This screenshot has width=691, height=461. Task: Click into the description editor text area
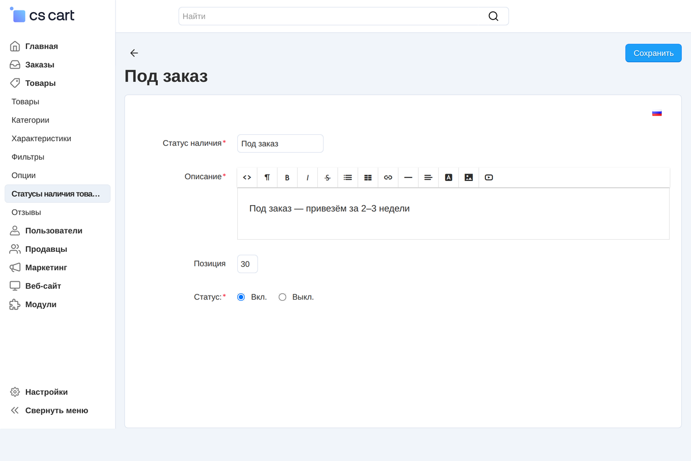pos(453,214)
